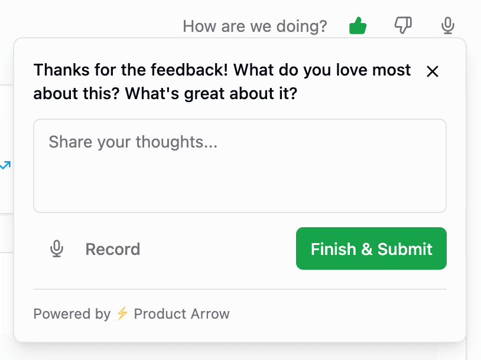The image size is (481, 360).
Task: Click the lightning bolt icon in footer
Action: coord(122,313)
